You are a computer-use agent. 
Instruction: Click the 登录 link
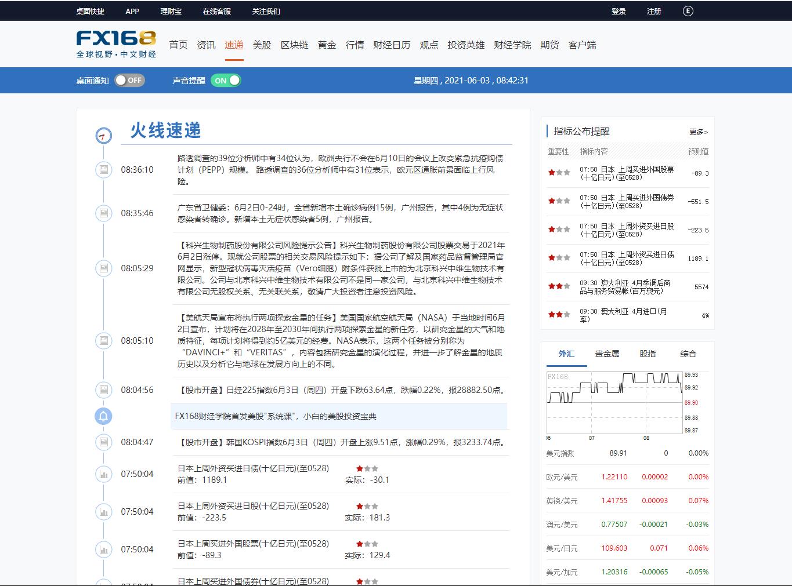[x=619, y=11]
